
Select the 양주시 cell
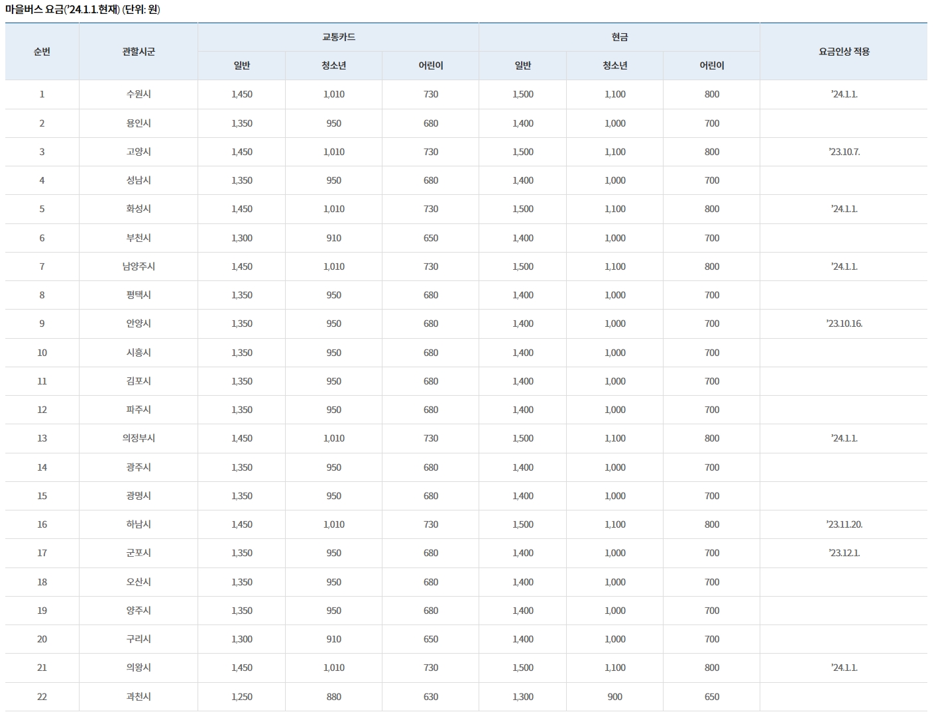pos(139,611)
